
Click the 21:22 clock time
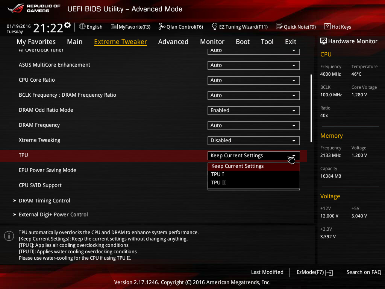point(48,28)
